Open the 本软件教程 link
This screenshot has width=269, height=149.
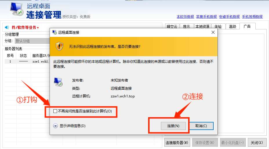click(185, 17)
